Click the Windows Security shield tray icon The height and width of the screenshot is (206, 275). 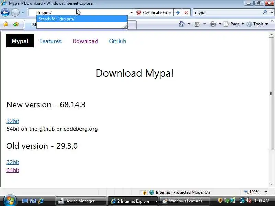220,201
